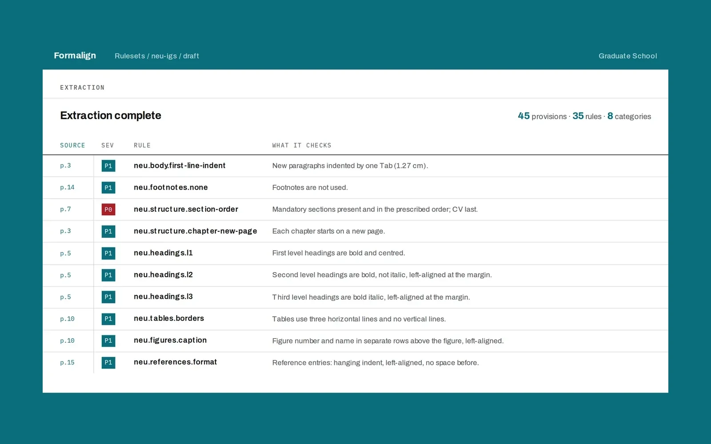711x444 pixels.
Task: Open the Rulesets breadcrumb link
Action: (130, 56)
